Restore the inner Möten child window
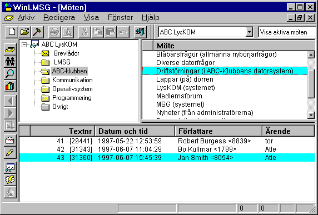This screenshot has width=318, height=215. [x=300, y=18]
